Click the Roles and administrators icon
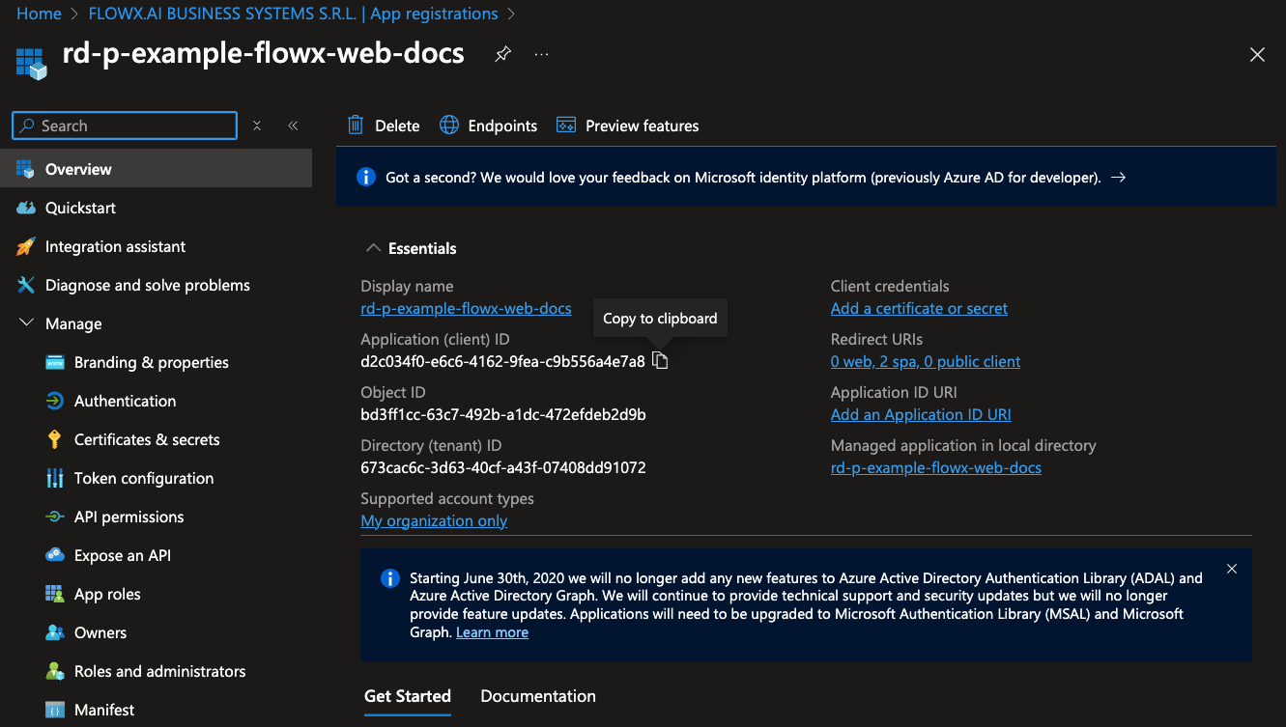Viewport: 1286px width, 727px height. pos(55,671)
